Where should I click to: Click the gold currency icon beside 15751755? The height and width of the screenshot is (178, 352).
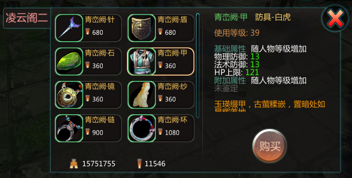pyautogui.click(x=74, y=164)
